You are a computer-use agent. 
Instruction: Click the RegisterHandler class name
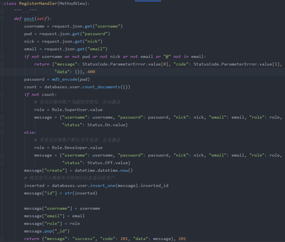(x=38, y=3)
